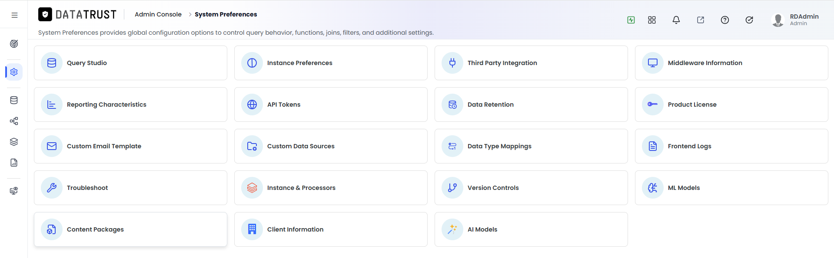Click the notifications bell icon

click(676, 20)
